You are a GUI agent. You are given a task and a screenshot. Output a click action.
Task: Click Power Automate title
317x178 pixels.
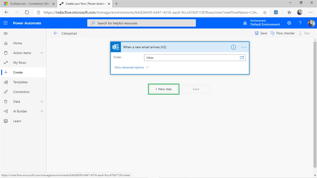click(x=27, y=23)
